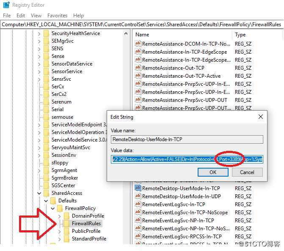Click string icon of RemoteAssistance-PnrpSvc-UDP-OUT value
284x251 pixels.
tap(138, 100)
